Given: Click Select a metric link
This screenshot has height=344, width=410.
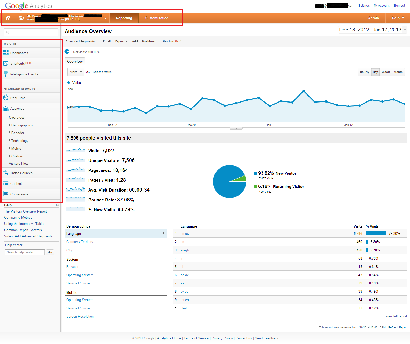Looking at the screenshot, I should pyautogui.click(x=102, y=72).
